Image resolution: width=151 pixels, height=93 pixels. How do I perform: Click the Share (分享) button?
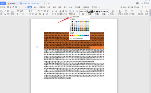[x=131, y=7]
